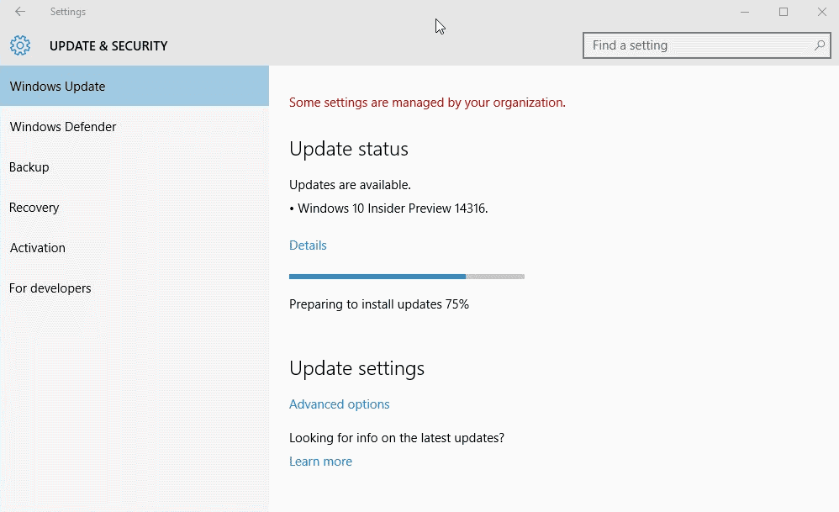Open the Activation section

135,248
